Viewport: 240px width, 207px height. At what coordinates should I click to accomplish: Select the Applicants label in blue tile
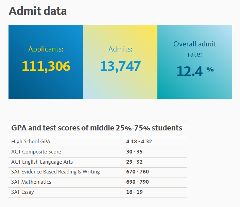pos(46,49)
